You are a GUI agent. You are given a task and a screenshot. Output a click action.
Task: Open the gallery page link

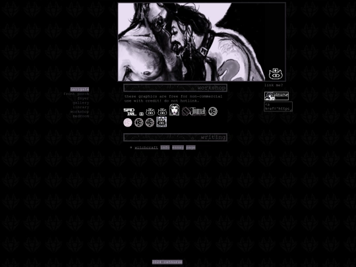[x=81, y=103]
